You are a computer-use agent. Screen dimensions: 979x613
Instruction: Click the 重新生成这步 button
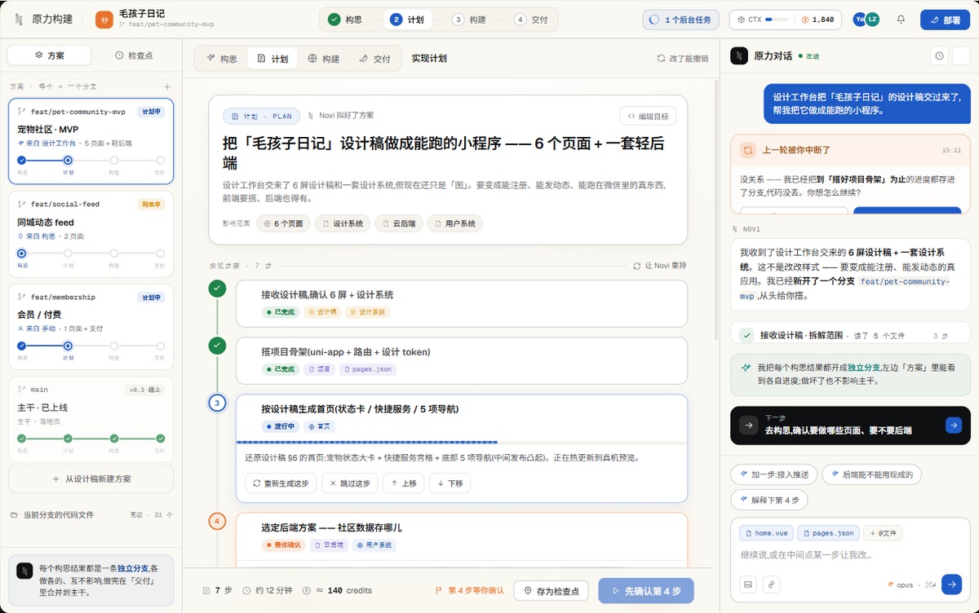(281, 483)
